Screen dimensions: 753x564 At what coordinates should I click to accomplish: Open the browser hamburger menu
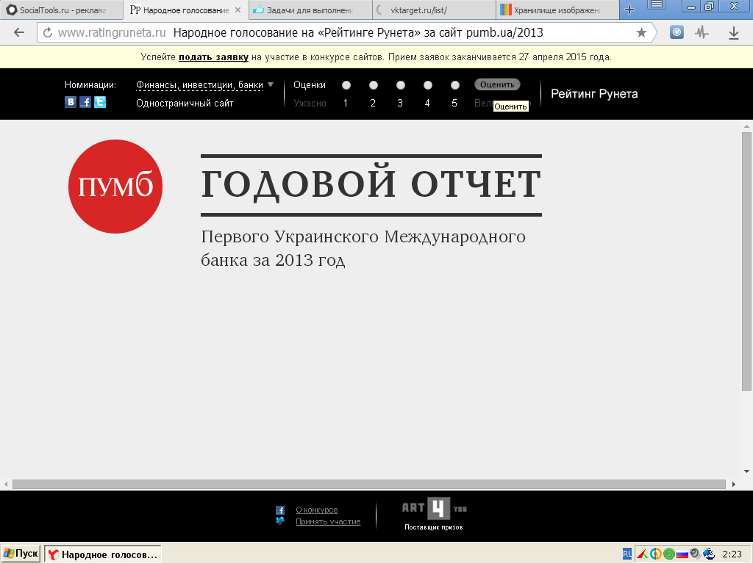657,5
